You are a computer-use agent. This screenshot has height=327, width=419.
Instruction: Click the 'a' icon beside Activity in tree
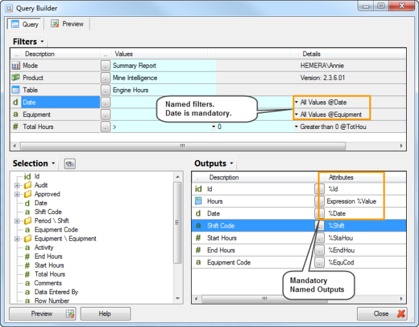(27, 248)
